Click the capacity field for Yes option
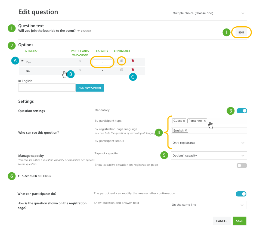This screenshot has width=263, height=231. [102, 62]
